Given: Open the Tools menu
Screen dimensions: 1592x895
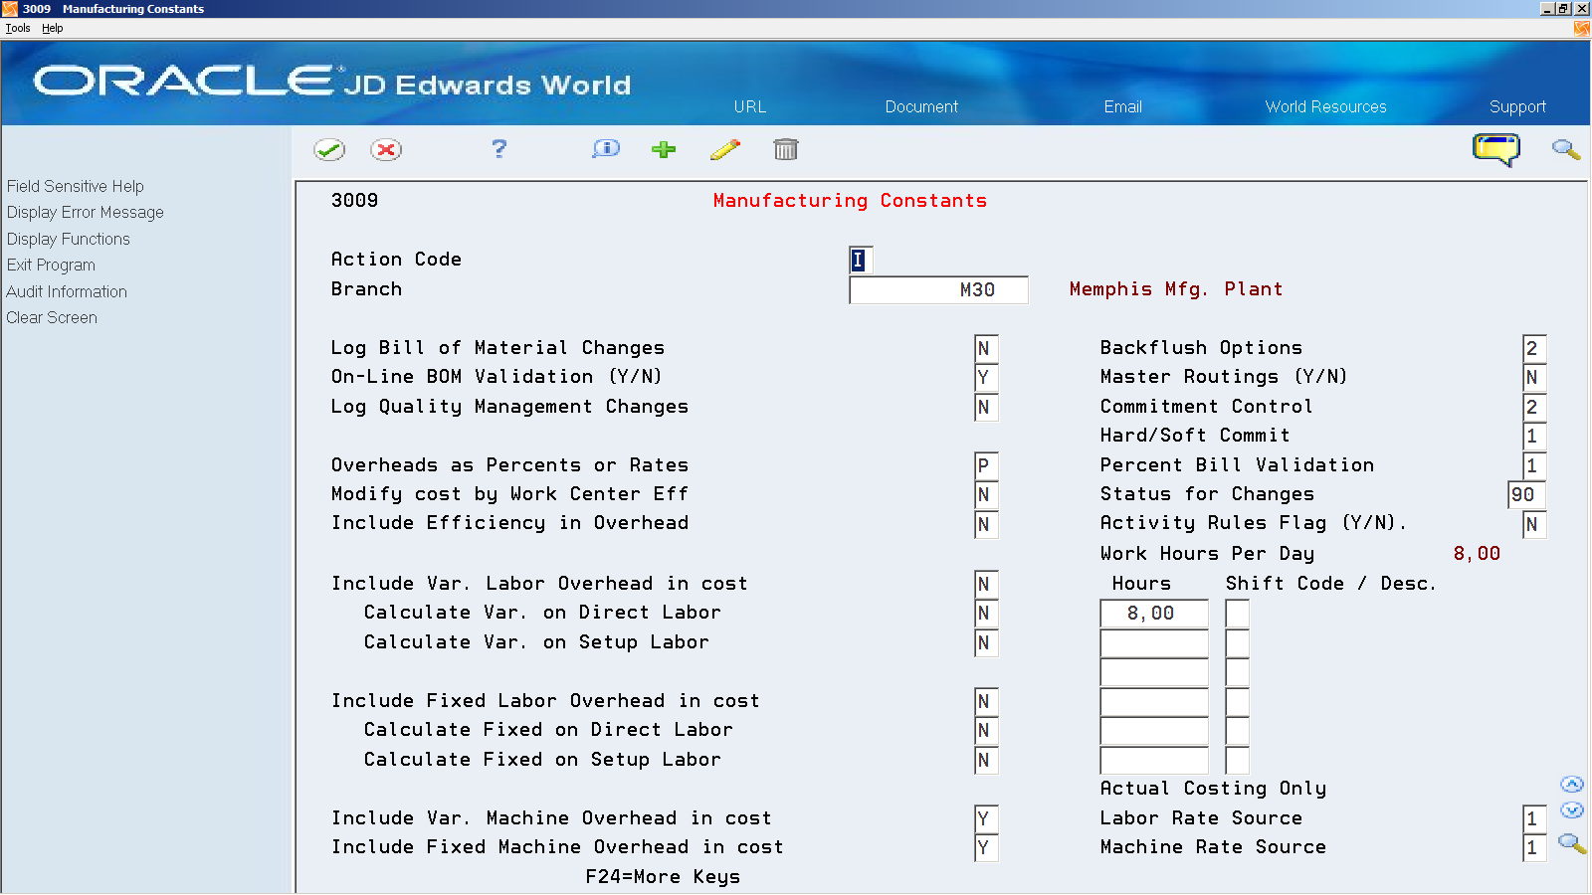Looking at the screenshot, I should coord(18,29).
